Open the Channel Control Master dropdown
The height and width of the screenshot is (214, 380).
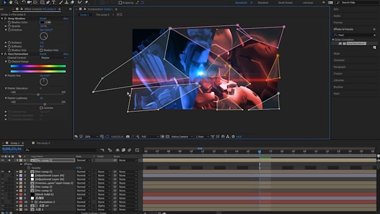point(53,58)
